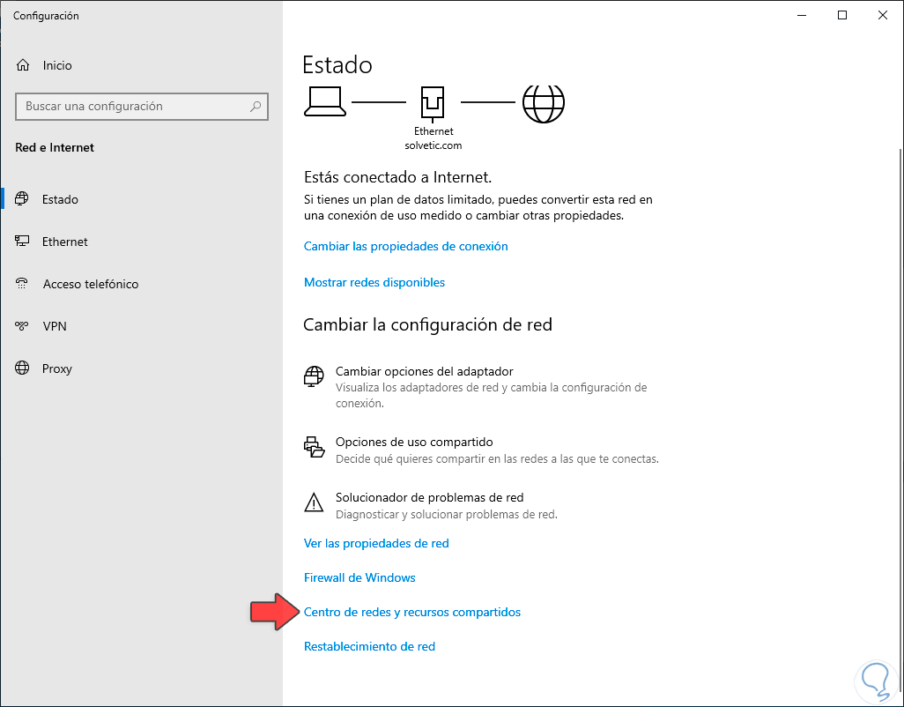Click the Internet globe icon in diagram
Image resolution: width=904 pixels, height=707 pixels.
pos(543,103)
